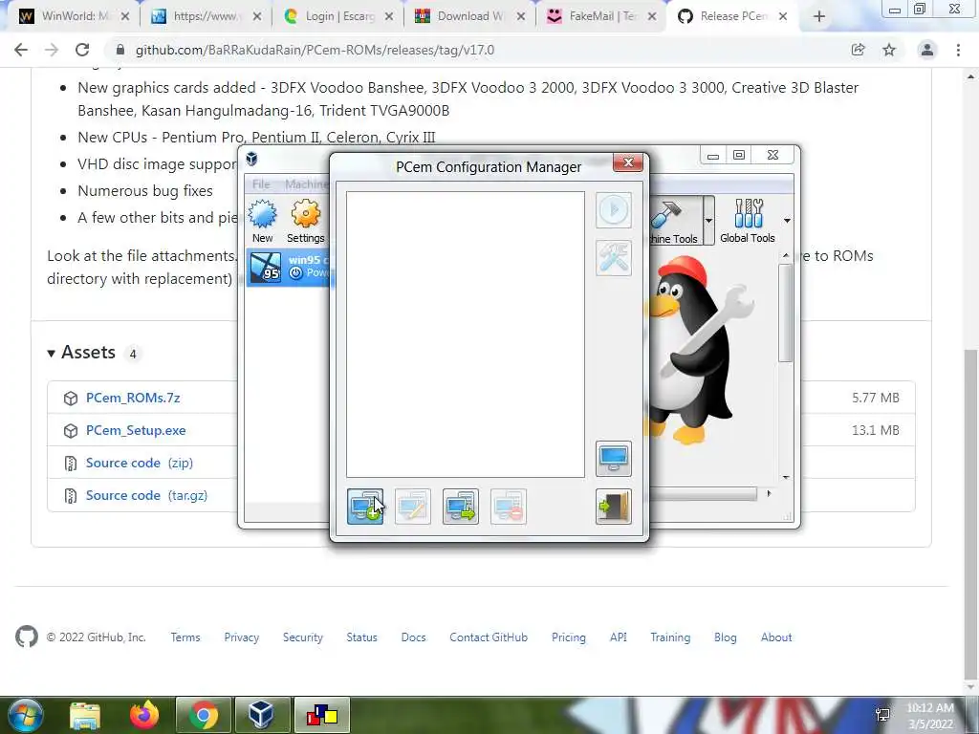Open the API footer link
Screen dimensions: 979x734
pyautogui.click(x=619, y=637)
